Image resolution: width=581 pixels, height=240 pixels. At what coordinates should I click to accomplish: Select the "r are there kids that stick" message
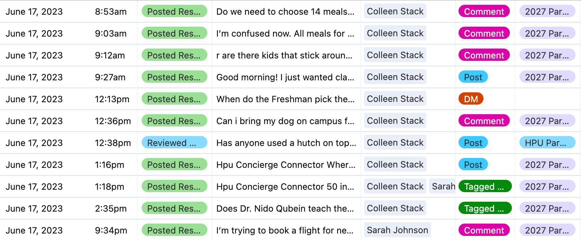click(284, 55)
